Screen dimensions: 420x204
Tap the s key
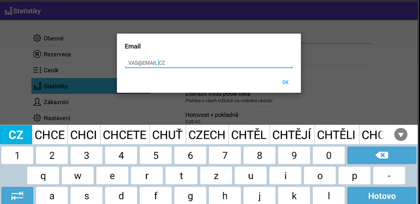tap(87, 196)
